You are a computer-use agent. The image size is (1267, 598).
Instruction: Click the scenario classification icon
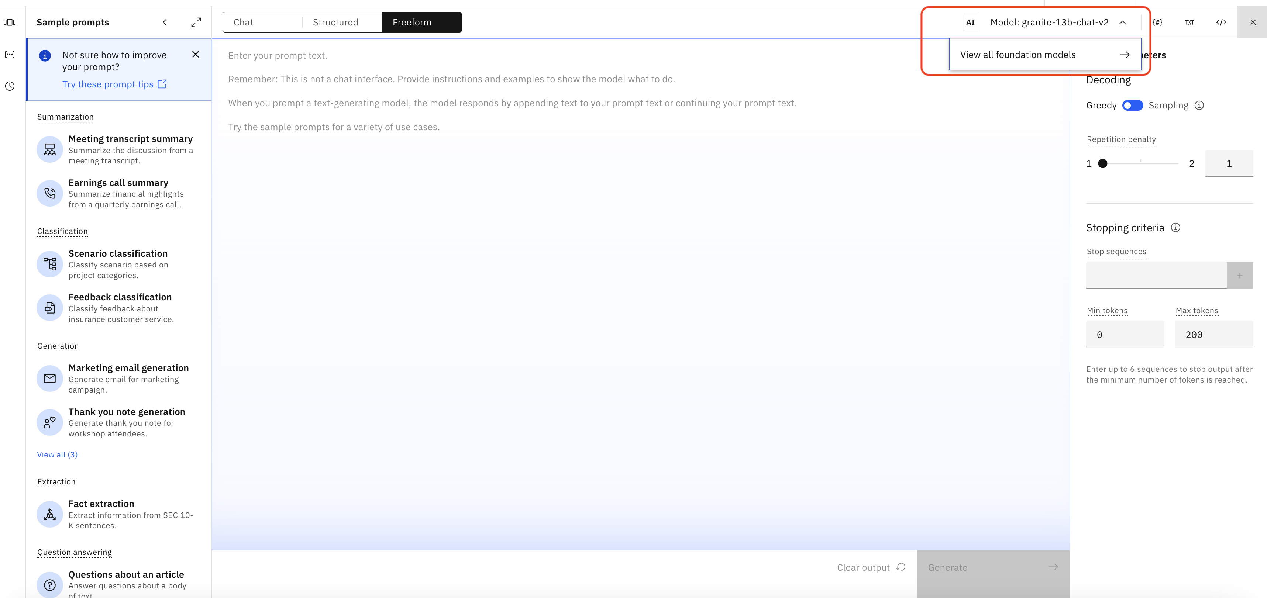point(49,263)
